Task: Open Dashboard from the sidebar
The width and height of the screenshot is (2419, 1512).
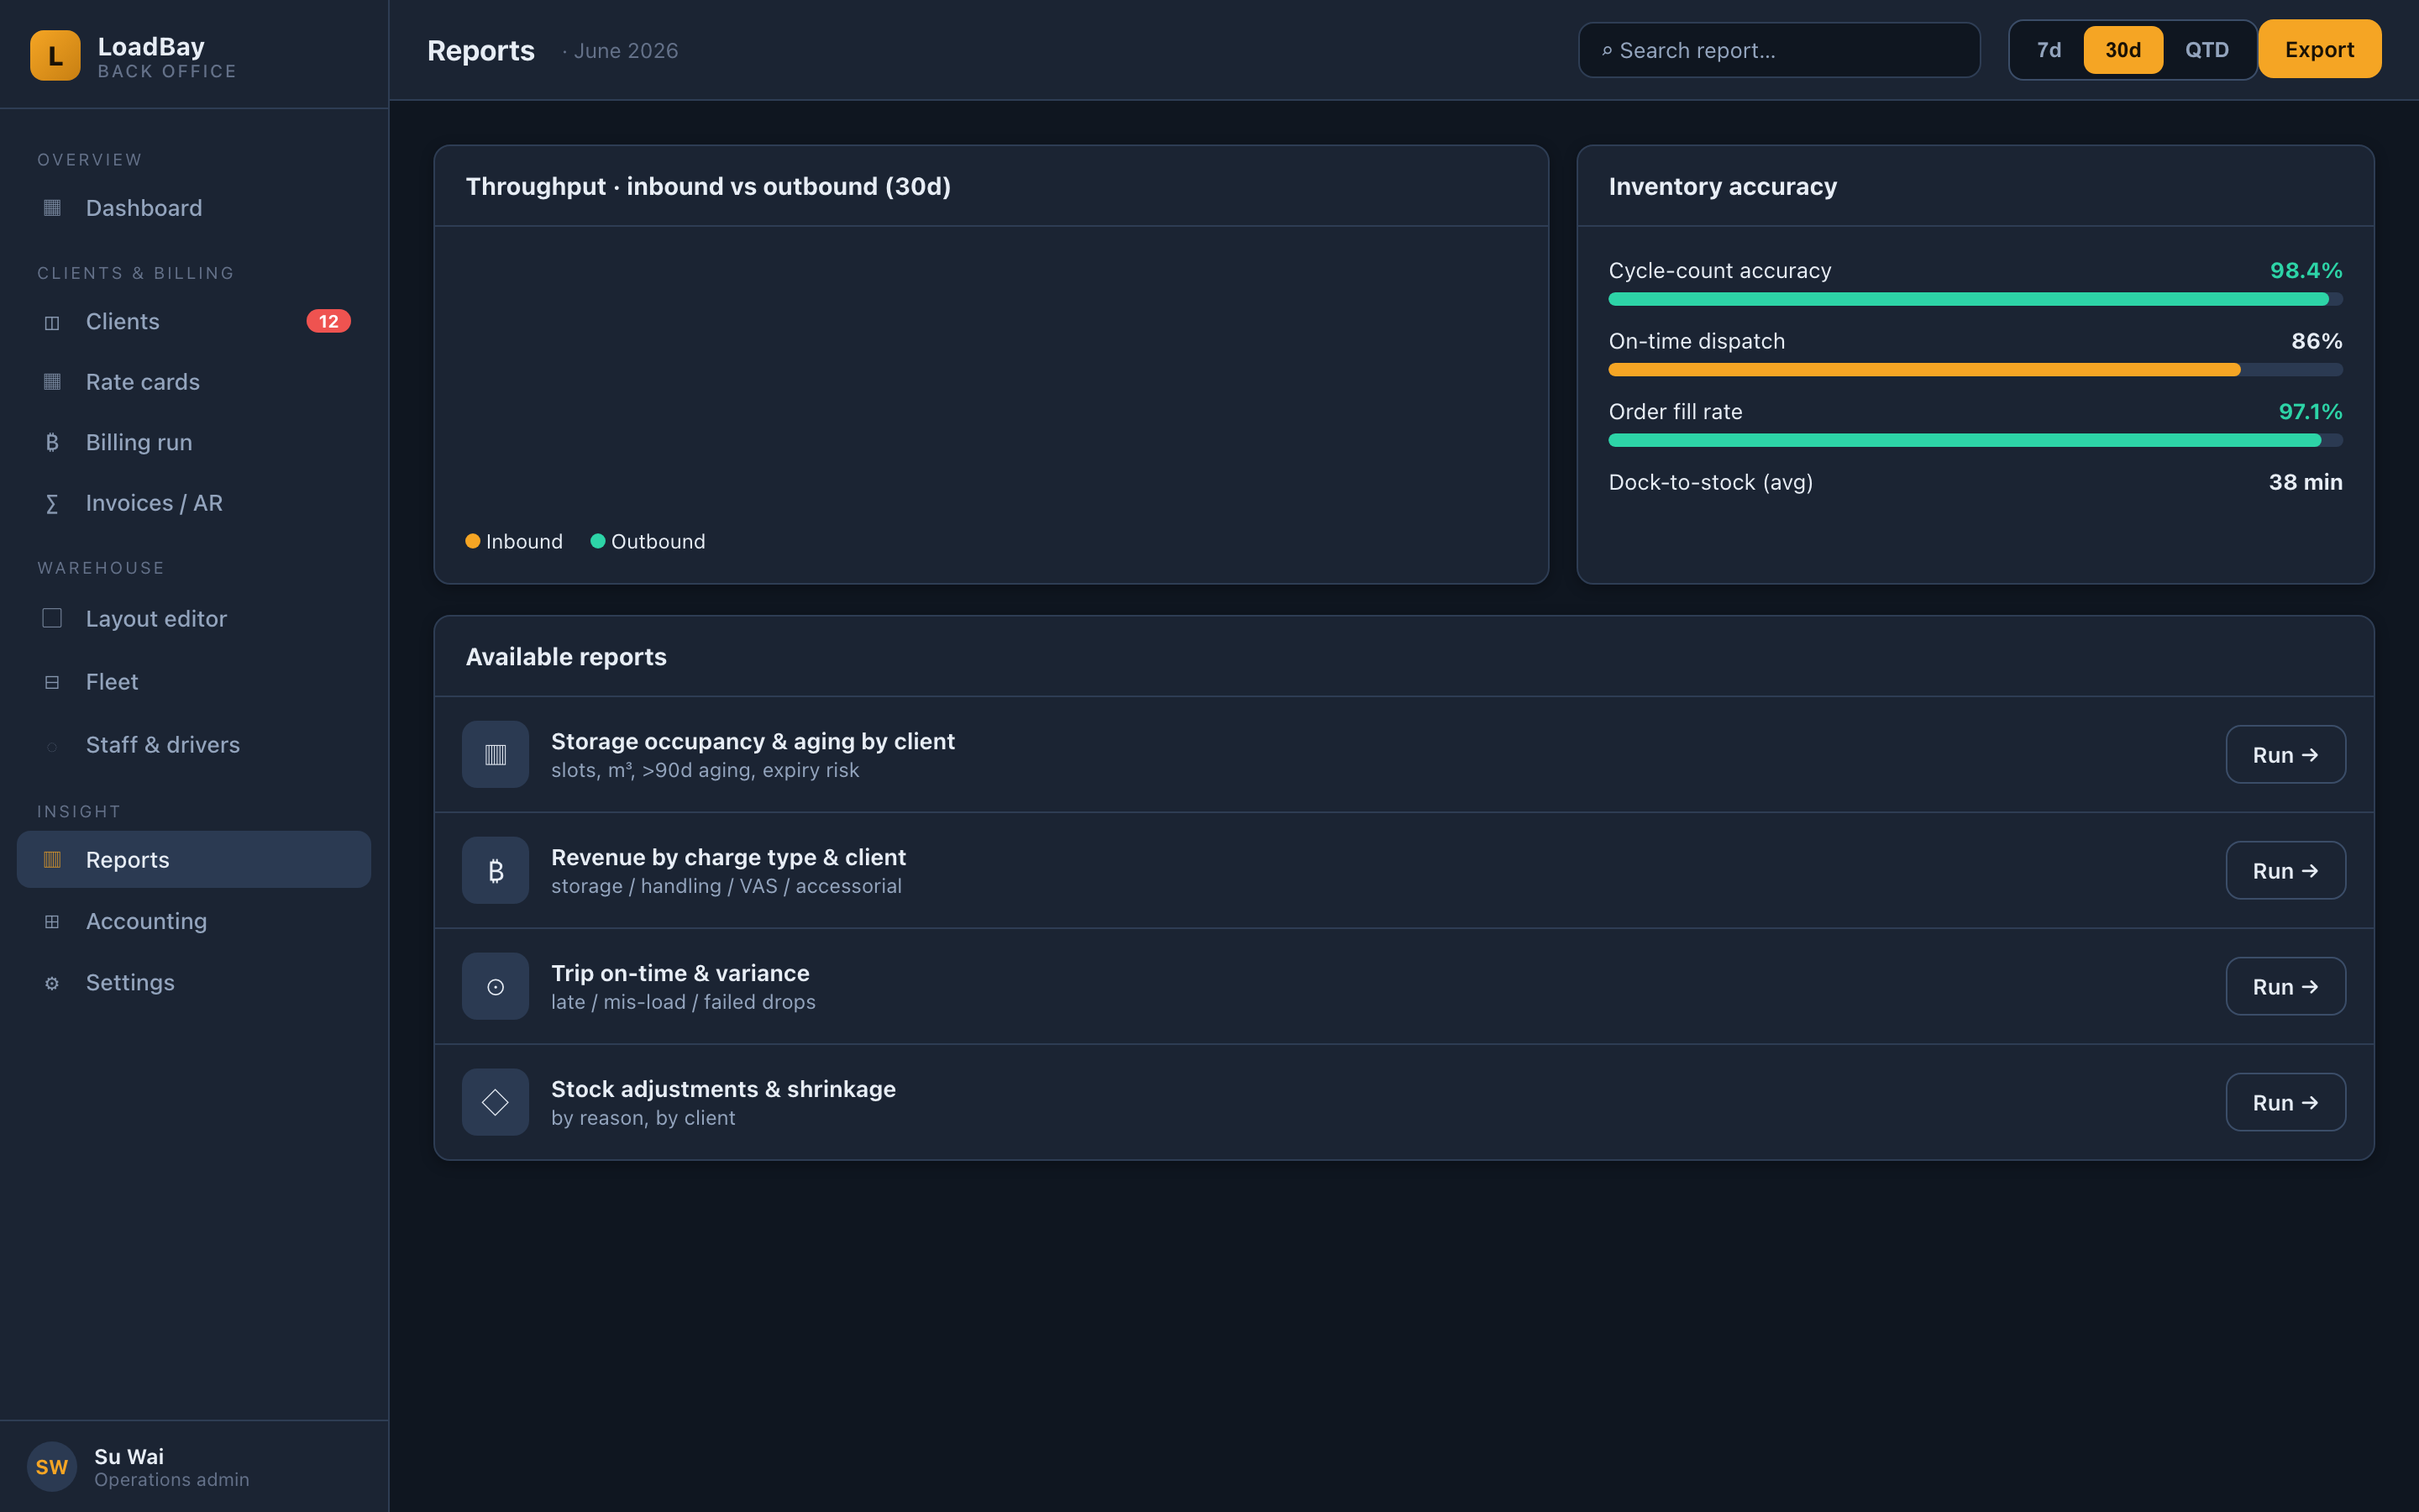Action: 194,208
